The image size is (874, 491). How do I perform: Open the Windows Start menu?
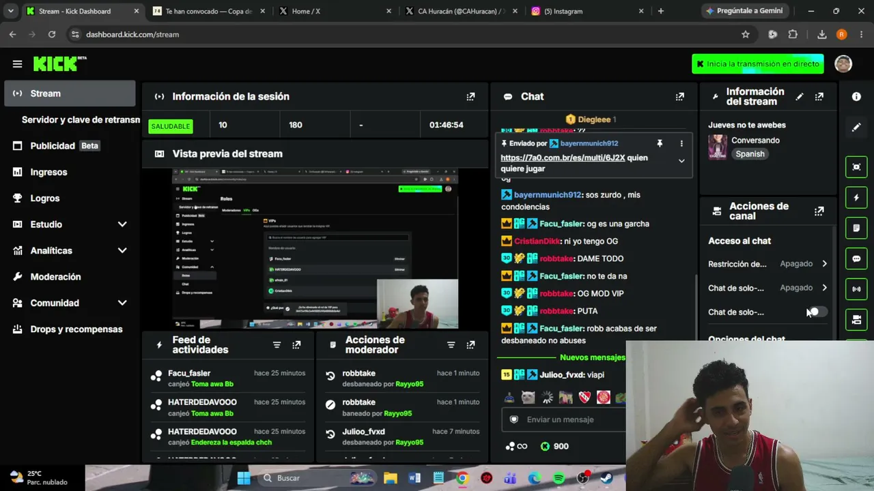click(x=244, y=478)
